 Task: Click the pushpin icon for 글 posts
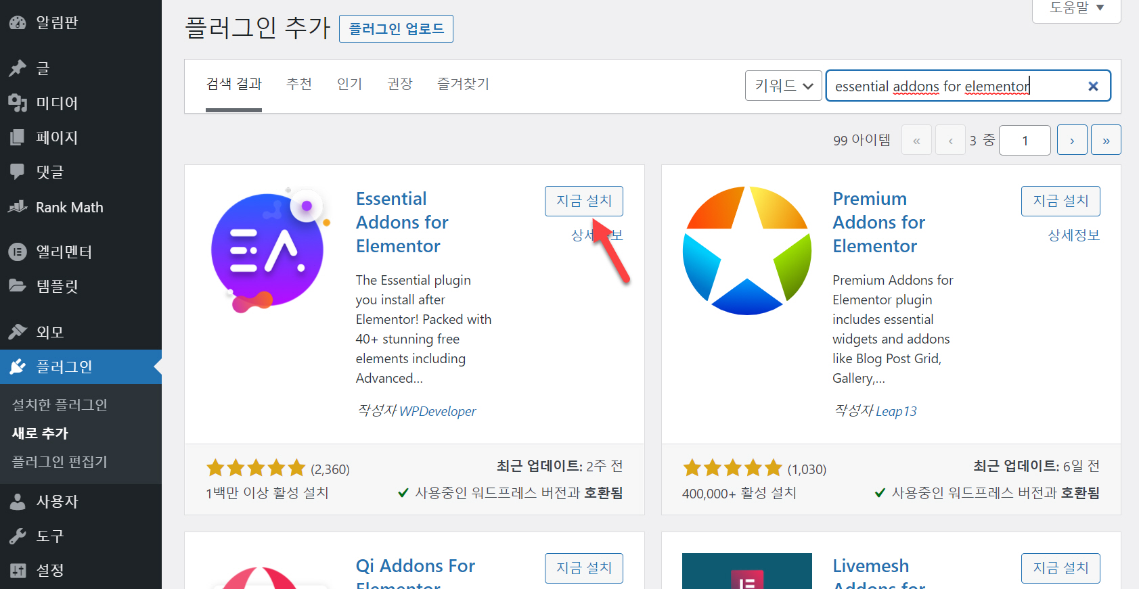coord(18,68)
